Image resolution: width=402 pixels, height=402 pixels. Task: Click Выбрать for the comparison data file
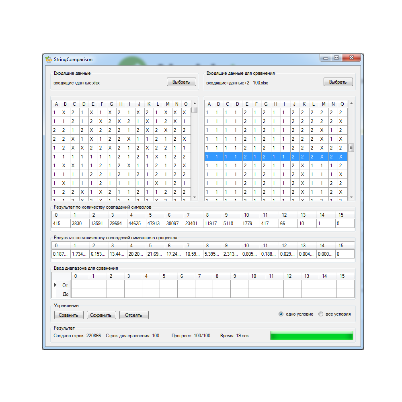338,82
